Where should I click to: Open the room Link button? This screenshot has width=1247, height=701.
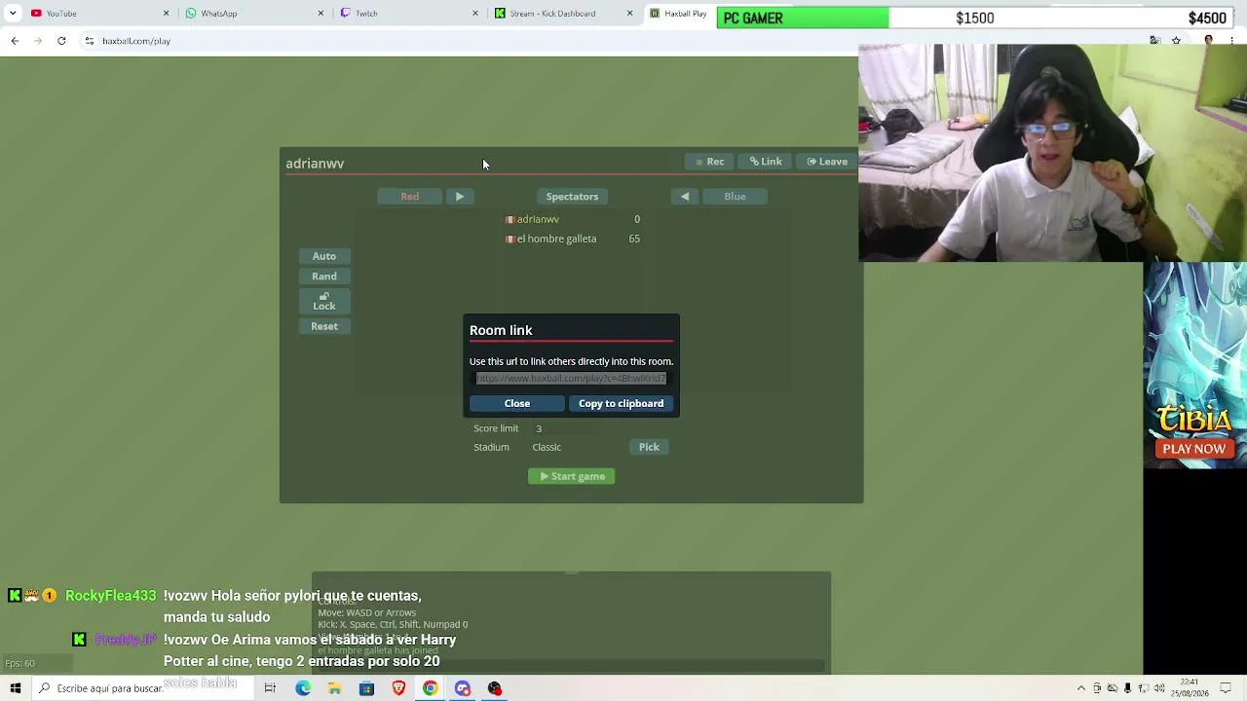(x=766, y=162)
